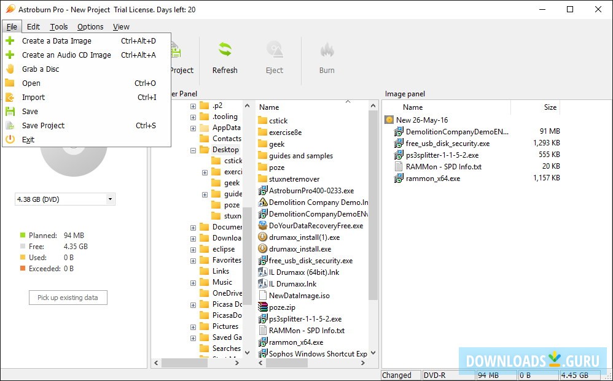The width and height of the screenshot is (613, 381).
Task: Click the Create a Data Image plus icon
Action: pos(11,40)
